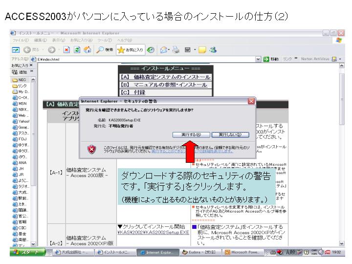Close the security warning dialog

[251, 101]
